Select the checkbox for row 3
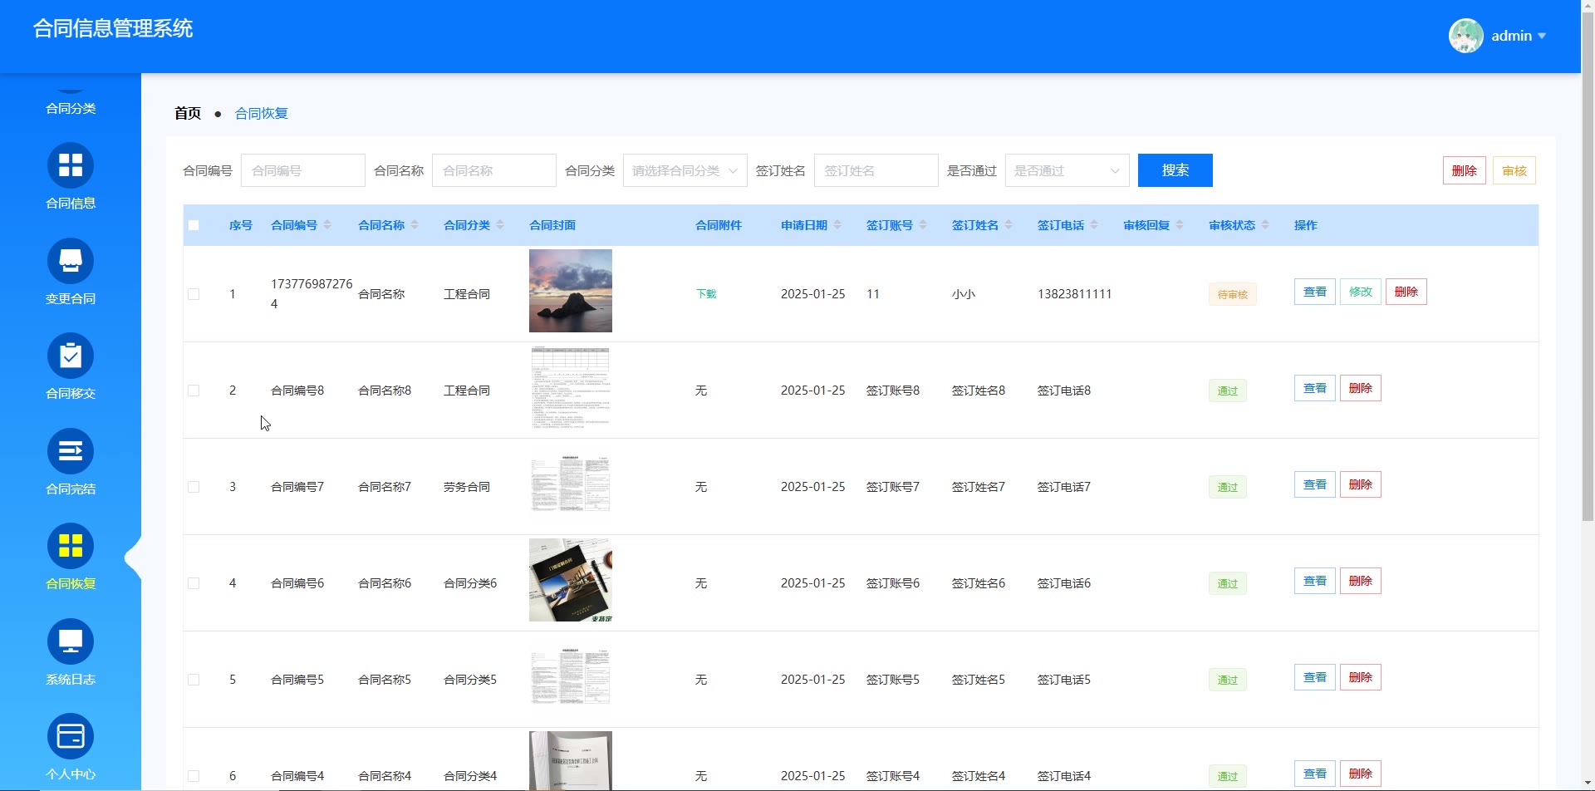The width and height of the screenshot is (1595, 791). click(194, 487)
